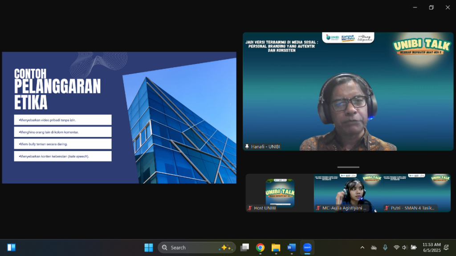This screenshot has height=256, width=456.
Task: Click the "Hanafi - UNIBI" name label
Action: 265,147
